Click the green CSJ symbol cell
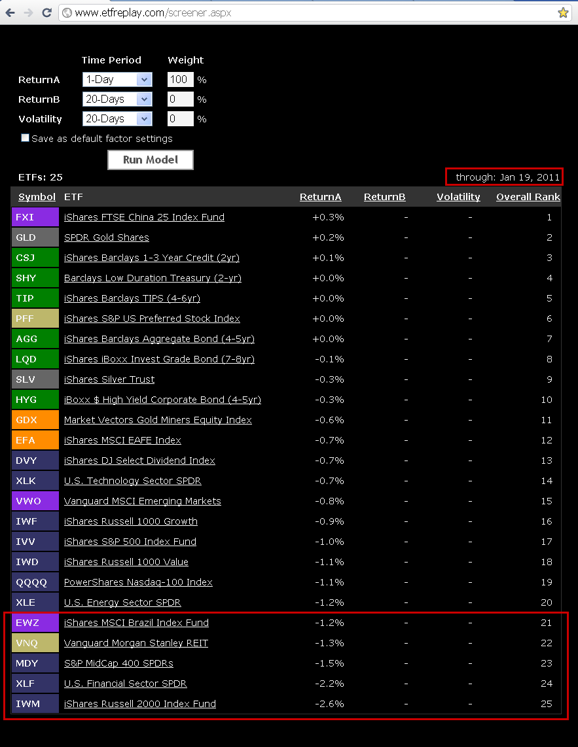The image size is (578, 747). pos(35,258)
